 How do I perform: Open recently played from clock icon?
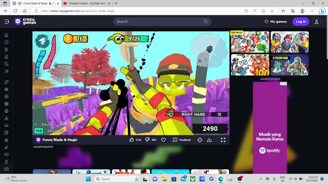tap(6, 42)
